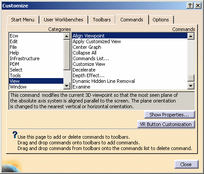Image resolution: width=204 pixels, height=174 pixels.
Task: Choose the File category
Action: point(36,47)
